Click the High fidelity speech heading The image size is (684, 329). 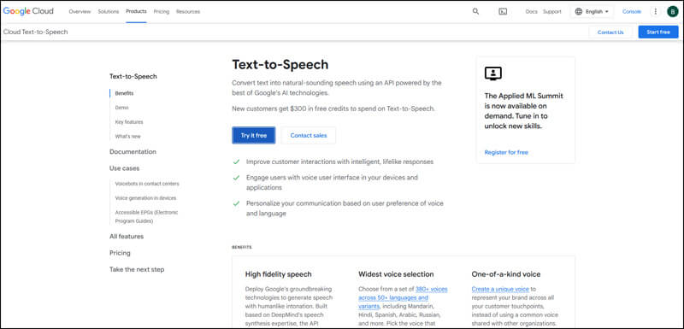pos(279,274)
